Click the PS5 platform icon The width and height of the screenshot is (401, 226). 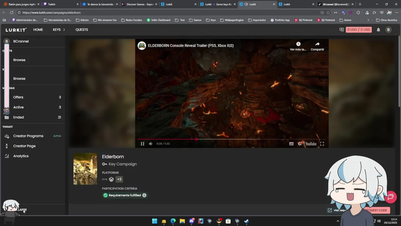105,179
